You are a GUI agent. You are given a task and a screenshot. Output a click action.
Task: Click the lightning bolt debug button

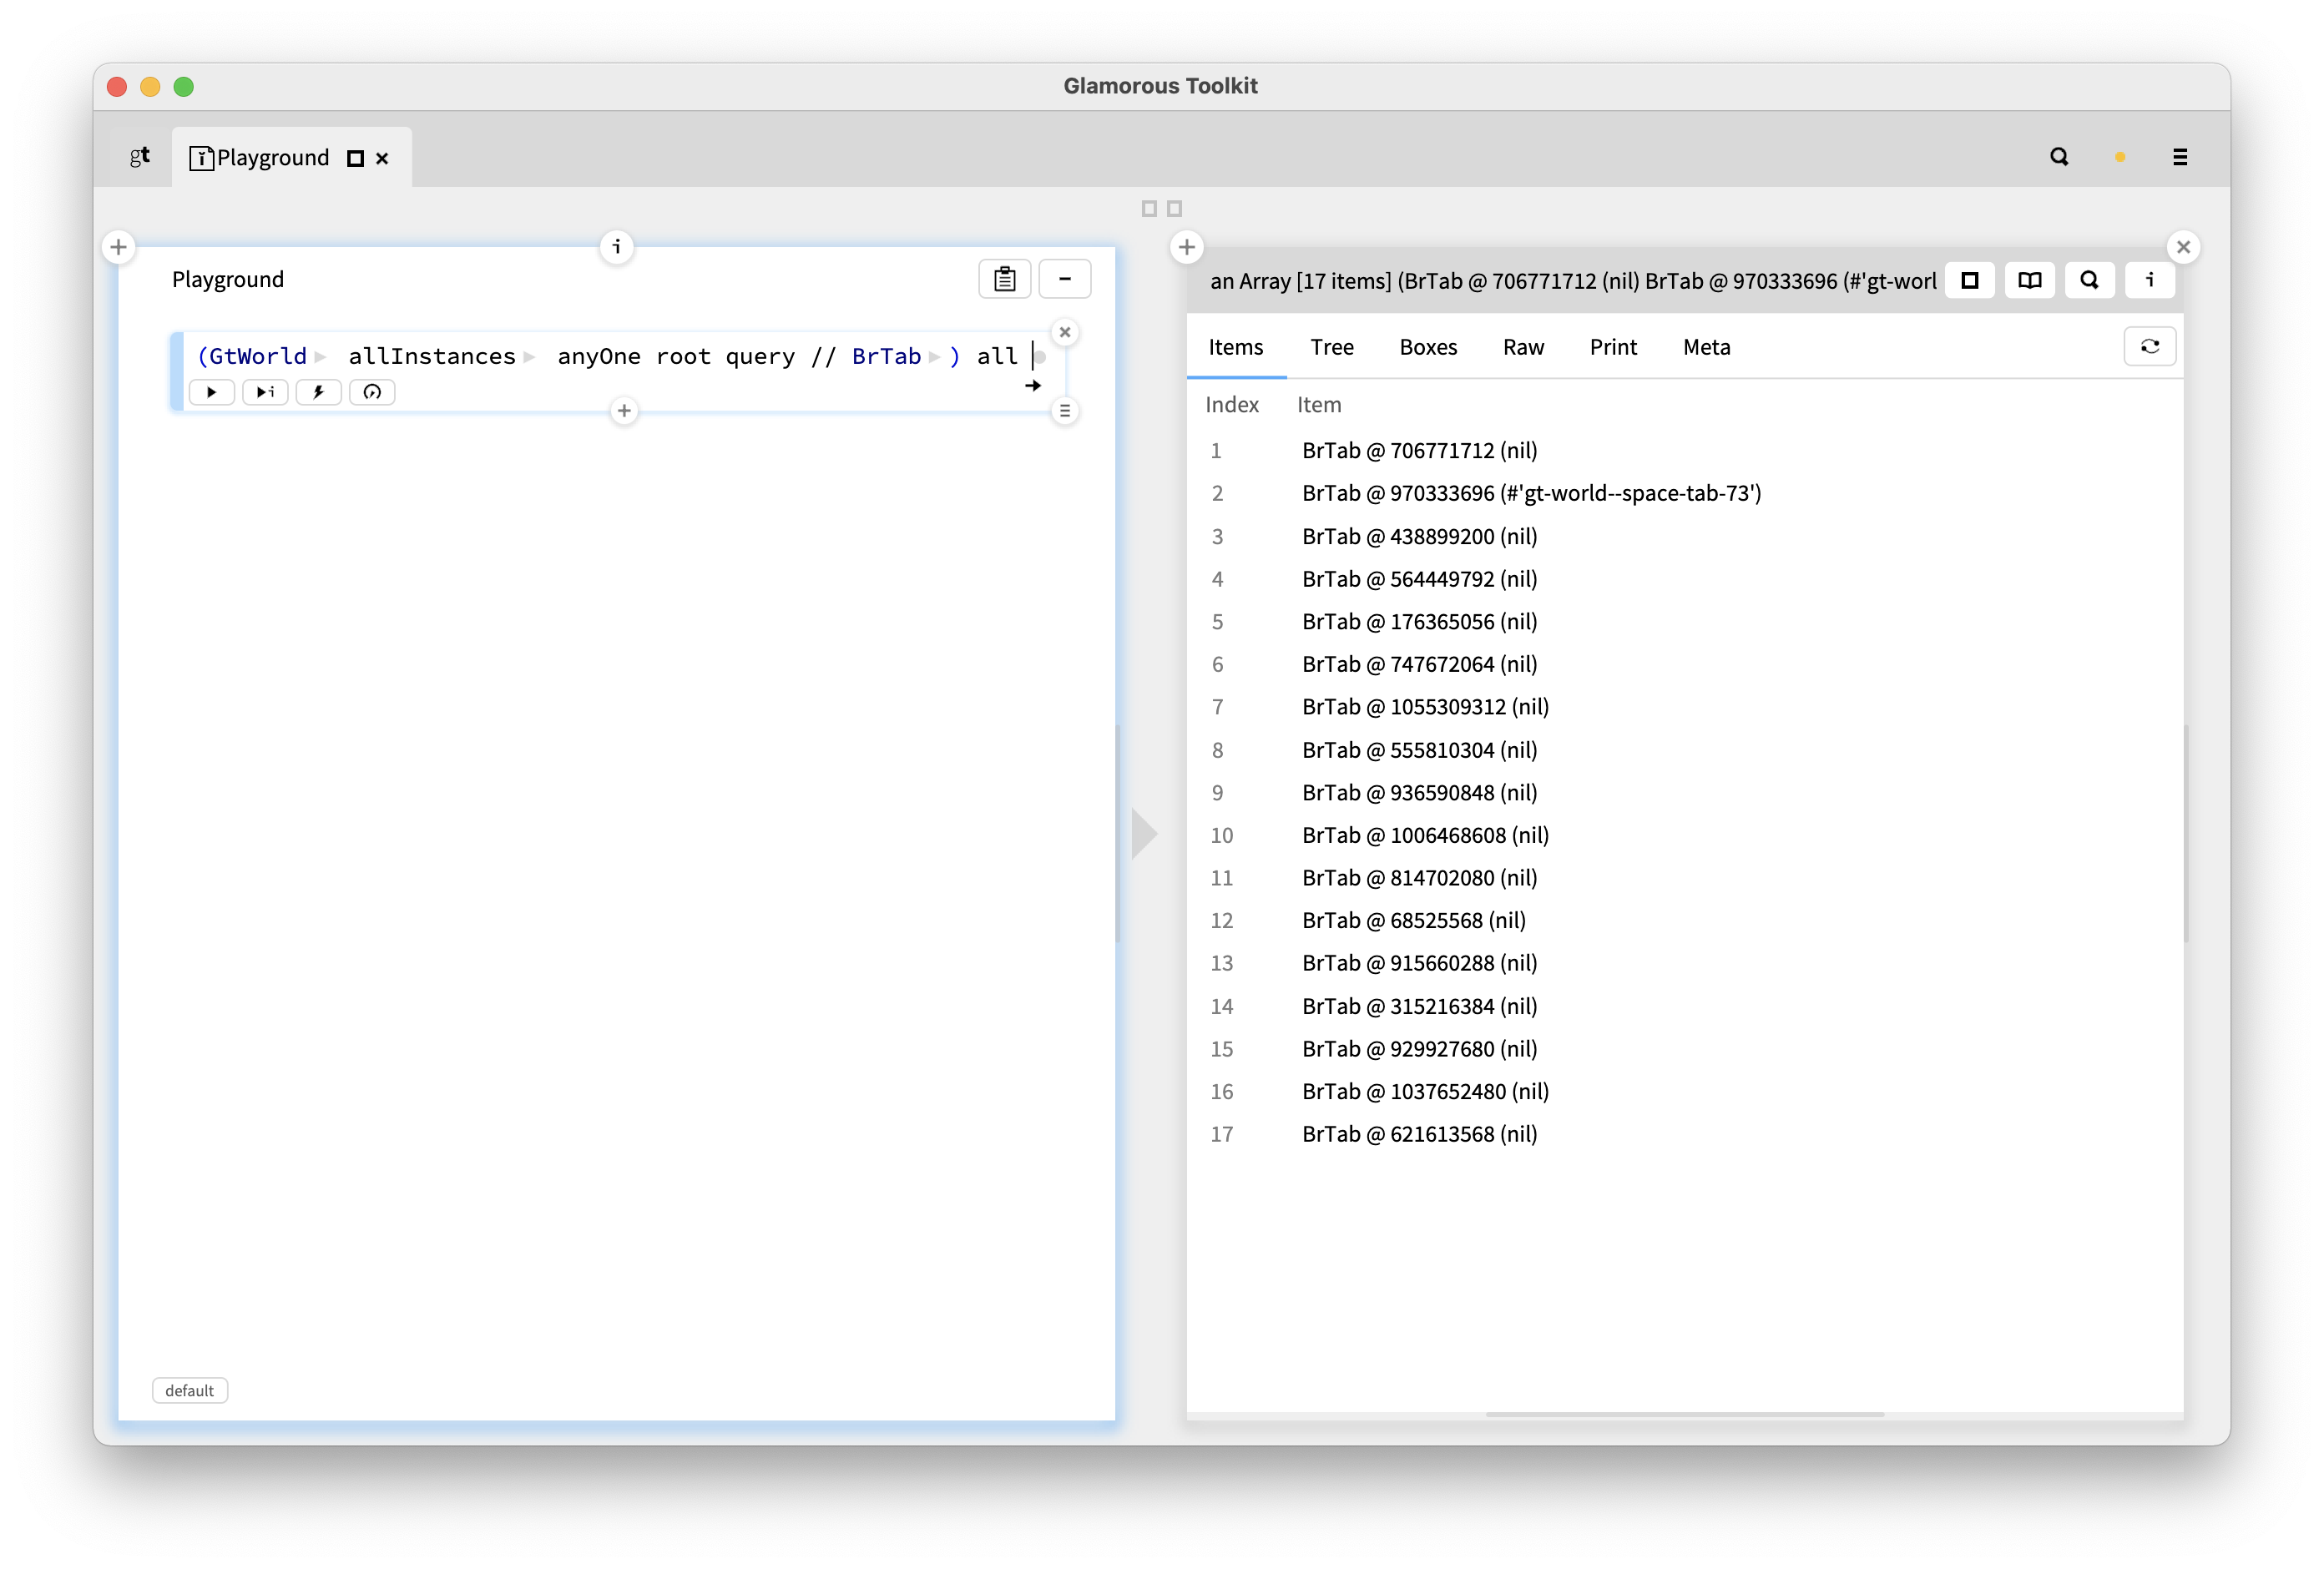[x=318, y=392]
